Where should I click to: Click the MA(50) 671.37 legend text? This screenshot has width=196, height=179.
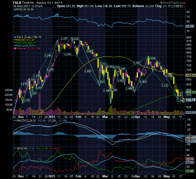point(25,40)
